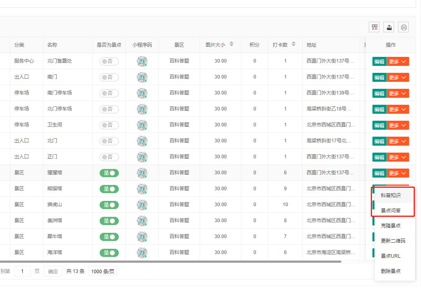Select 景点问答 from the dropdown menu
Screen dimensions: 421x304
pyautogui.click(x=395, y=210)
